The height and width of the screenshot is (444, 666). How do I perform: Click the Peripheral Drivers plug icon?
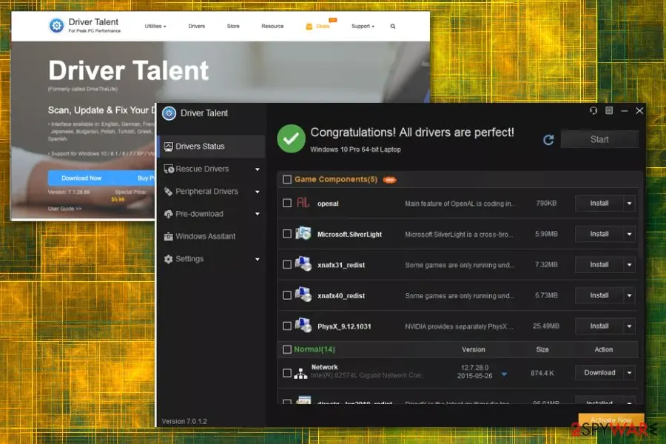pos(168,192)
